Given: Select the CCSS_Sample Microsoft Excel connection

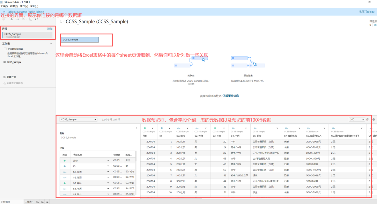Looking at the screenshot, I should [27, 35].
